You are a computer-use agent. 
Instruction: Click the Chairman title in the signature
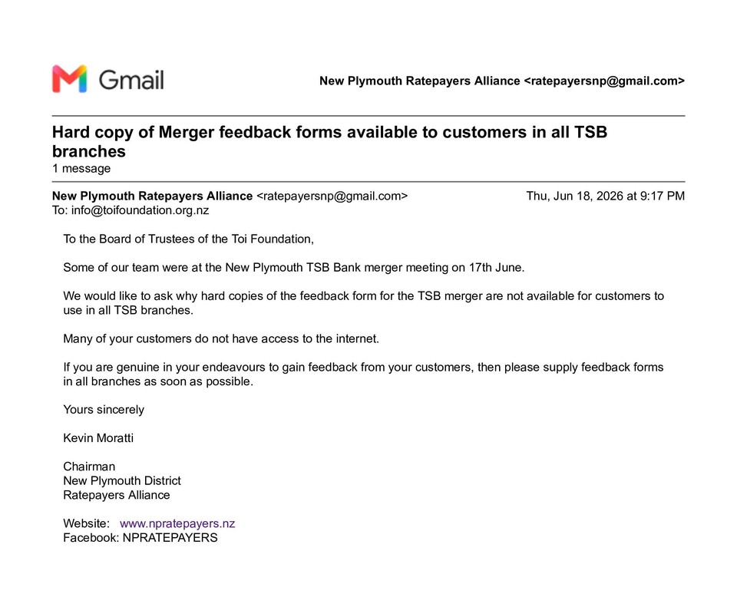[x=89, y=467]
